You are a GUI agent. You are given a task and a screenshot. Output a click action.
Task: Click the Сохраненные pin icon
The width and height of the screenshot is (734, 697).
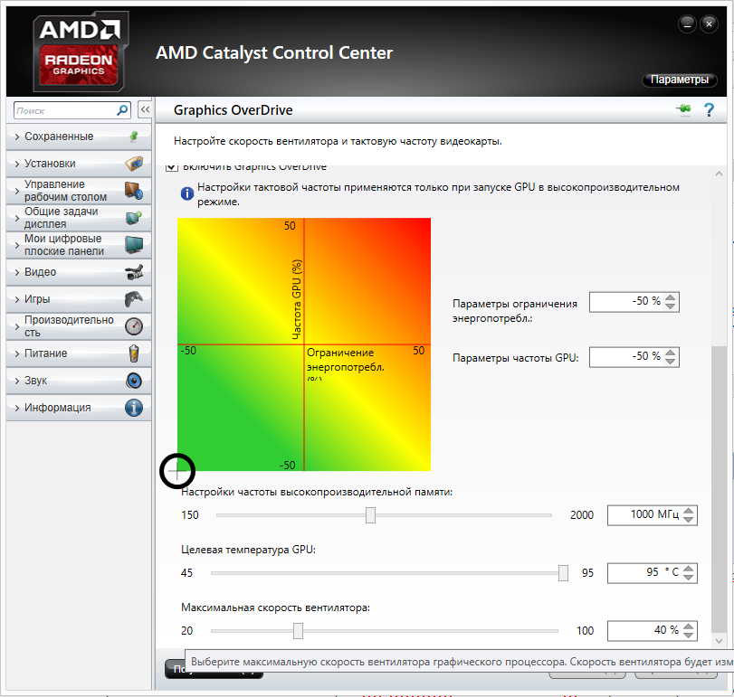(x=134, y=137)
